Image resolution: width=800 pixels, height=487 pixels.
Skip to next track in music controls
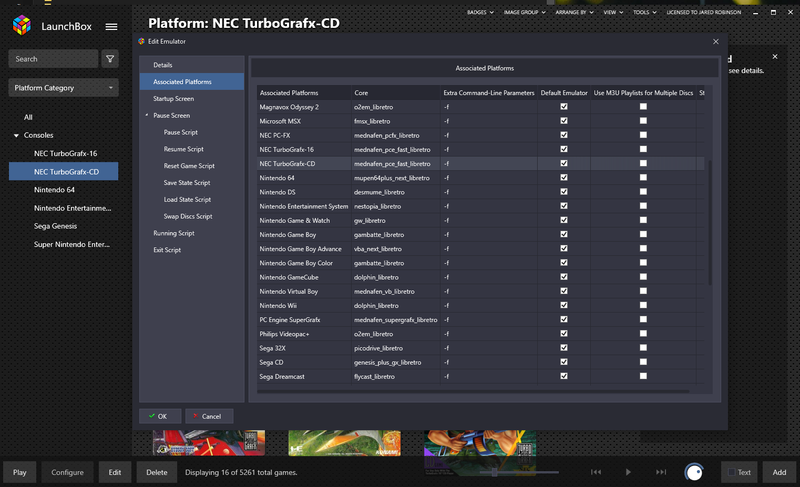(661, 472)
